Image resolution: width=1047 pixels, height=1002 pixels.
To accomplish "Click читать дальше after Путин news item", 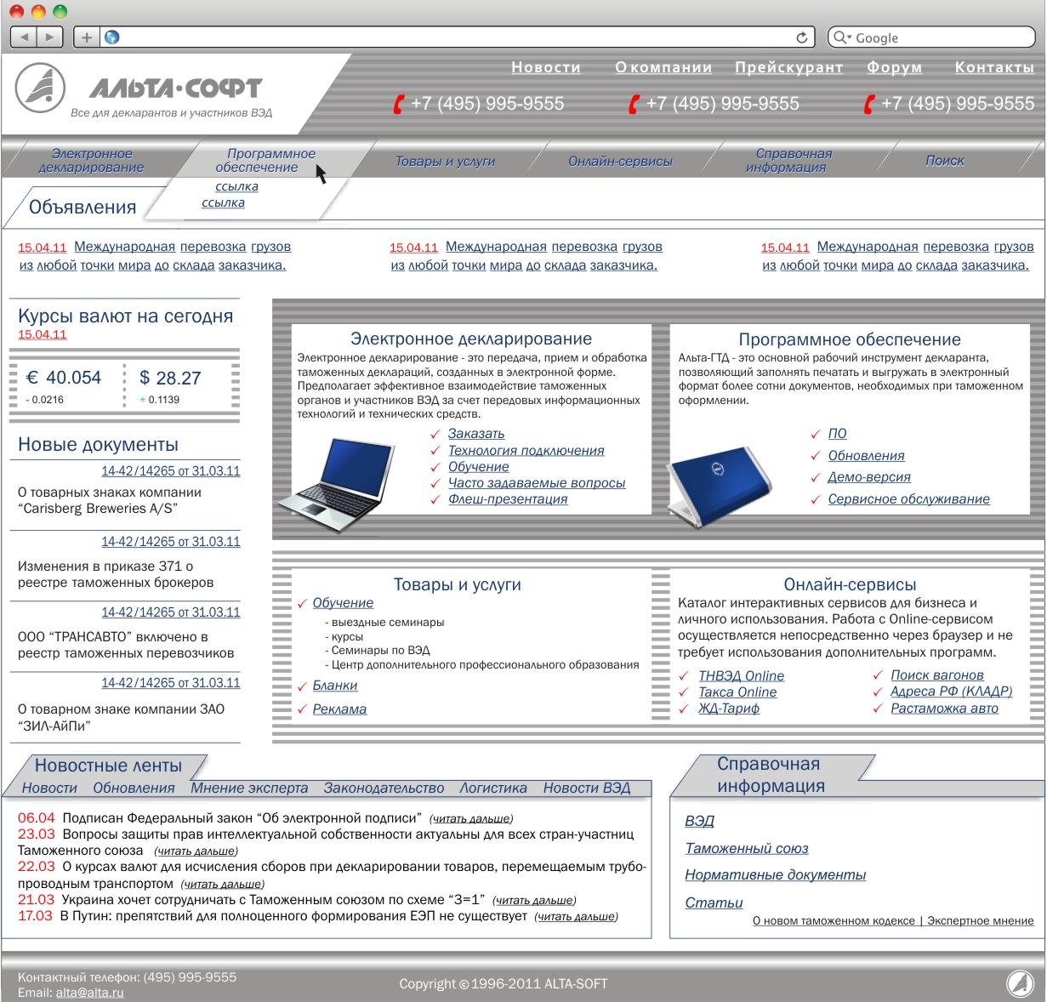I will [x=576, y=916].
